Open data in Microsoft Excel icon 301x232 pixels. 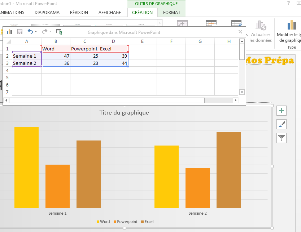(59, 32)
